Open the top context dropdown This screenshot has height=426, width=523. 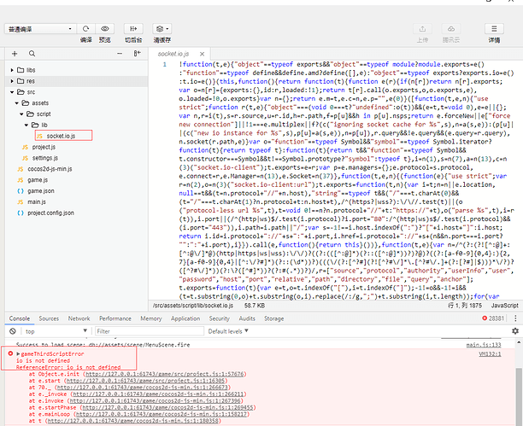[x=56, y=331]
